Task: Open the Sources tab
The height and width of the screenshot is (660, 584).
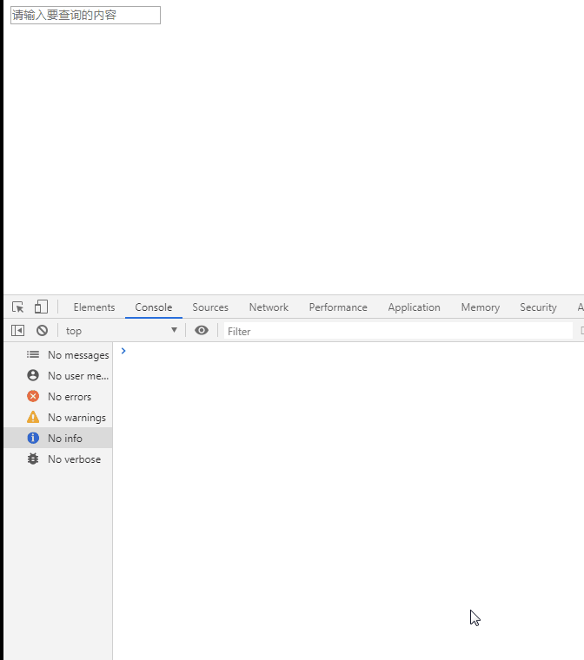Action: tap(210, 307)
